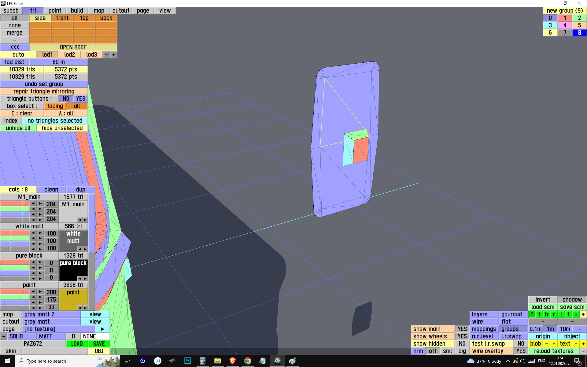
Task: Expand the page texture arrow button
Action: [x=102, y=329]
